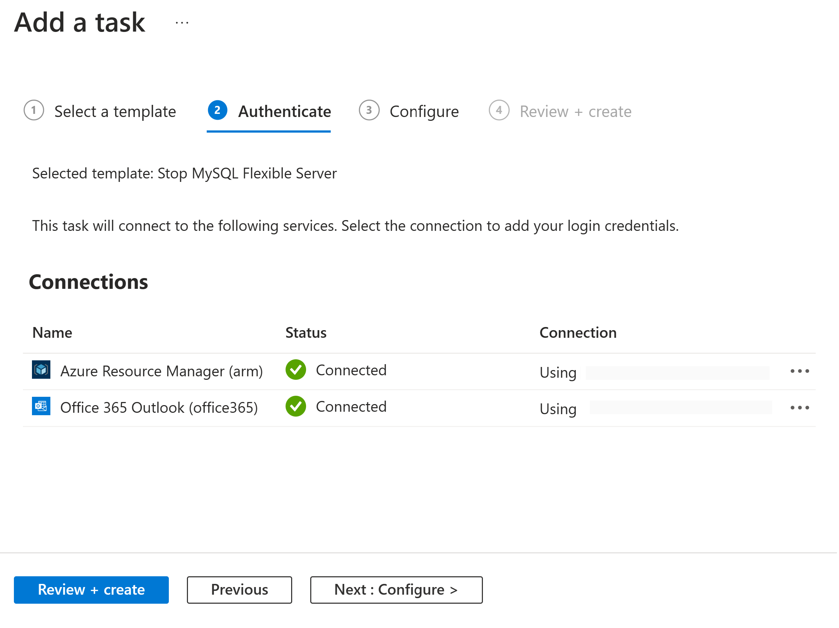Screen dimensions: 839x628
Task: Select the Office 365 Outlook (office365) row name
Action: tap(159, 408)
